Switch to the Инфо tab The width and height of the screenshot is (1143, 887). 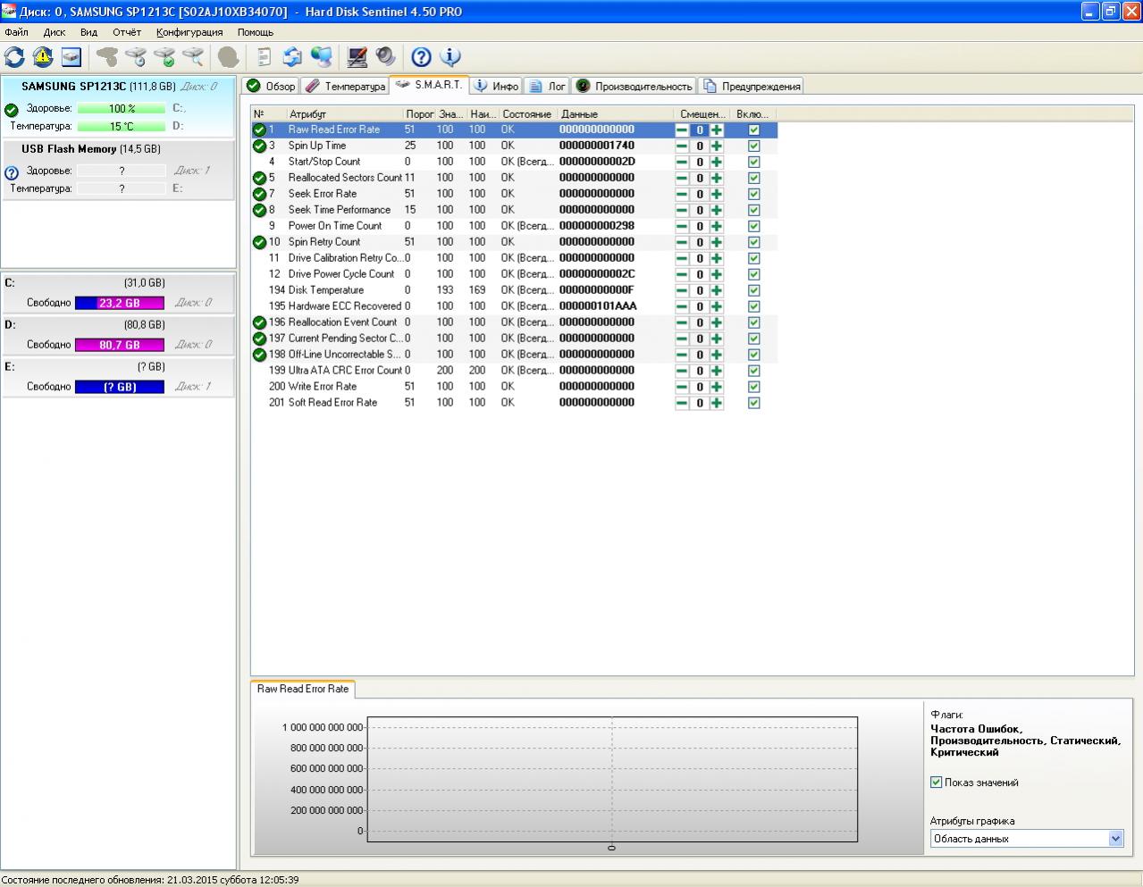pos(496,86)
